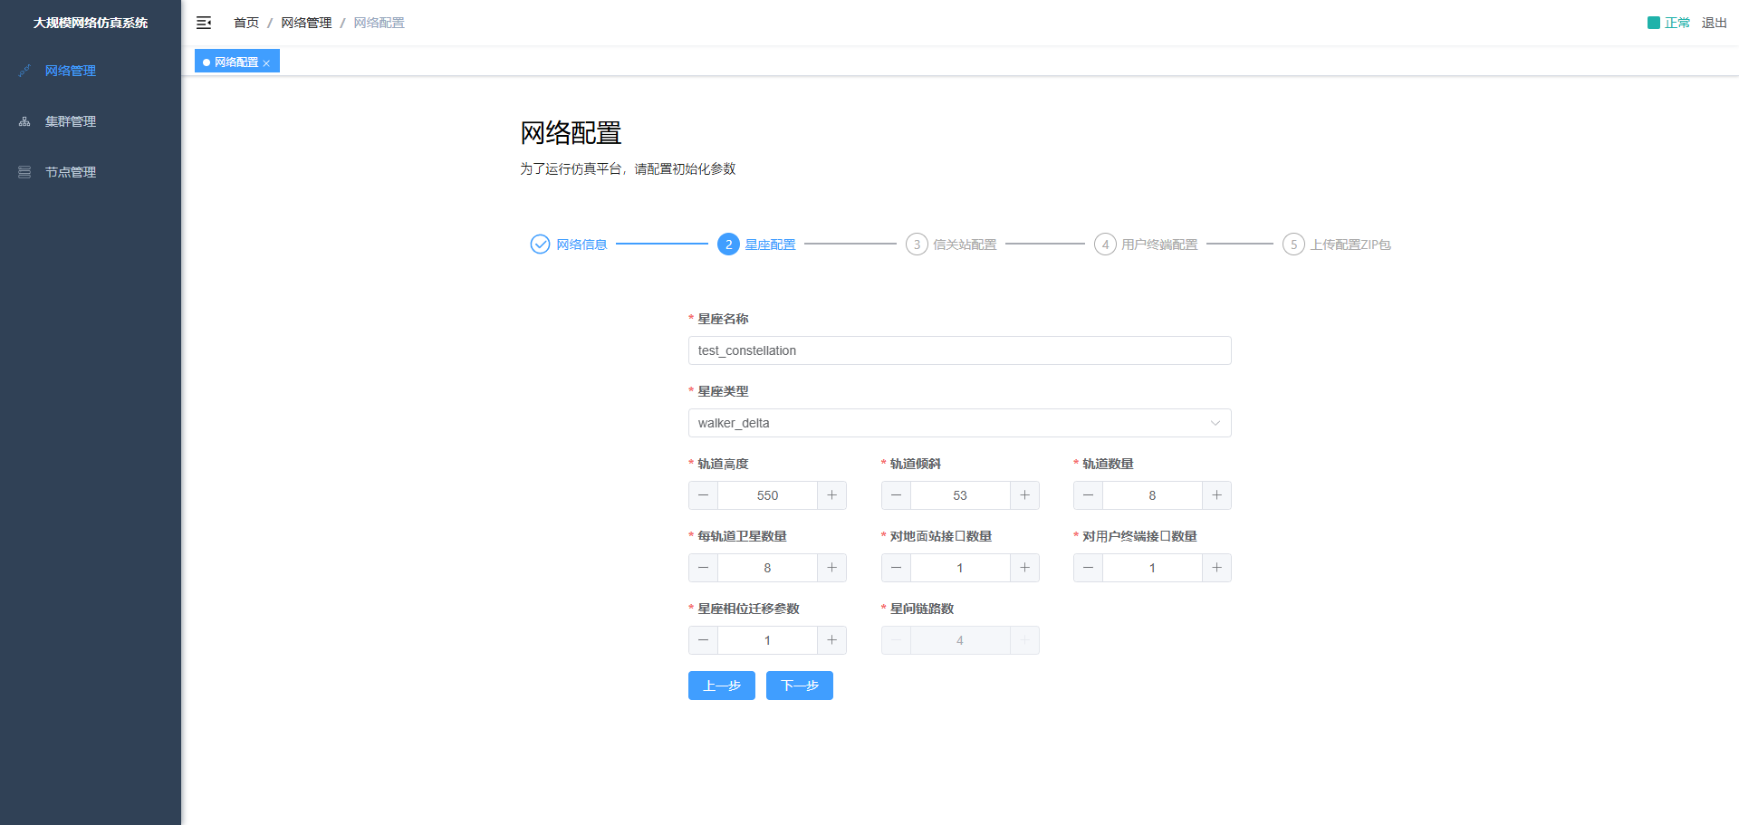Click the 退出 logout link

coord(1714,23)
